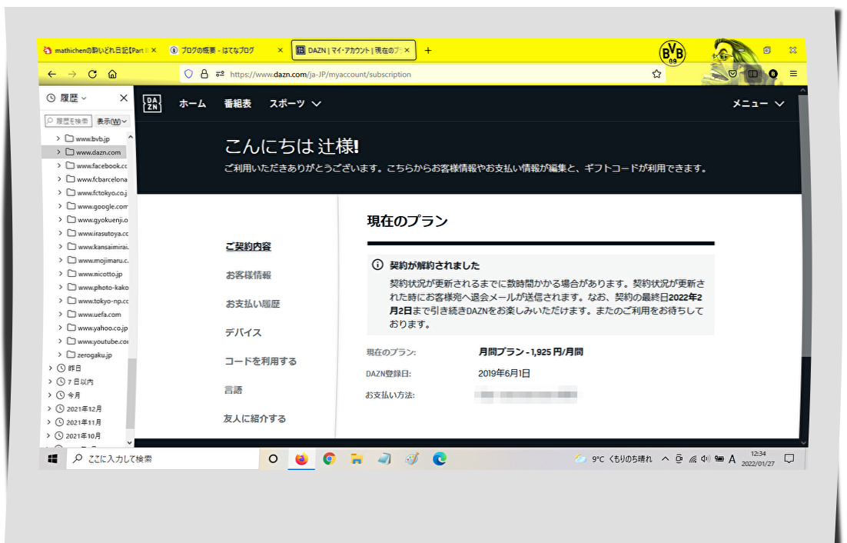Expand the www.uefa.com history folder
Screen dimensions: 847x543
click(60, 314)
